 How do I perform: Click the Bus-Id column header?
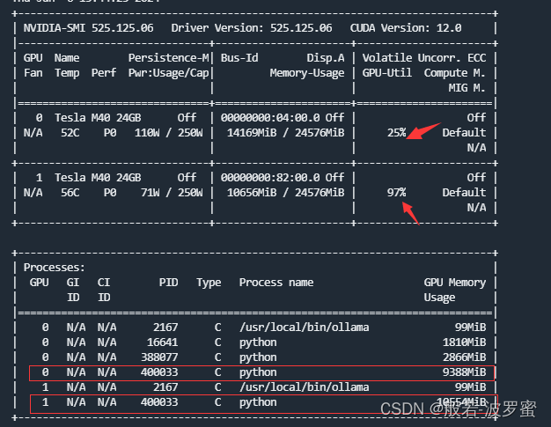[x=239, y=58]
